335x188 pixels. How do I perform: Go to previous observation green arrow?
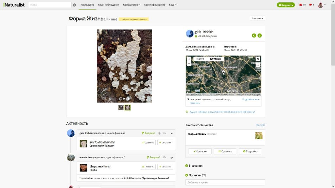[x=254, y=36]
